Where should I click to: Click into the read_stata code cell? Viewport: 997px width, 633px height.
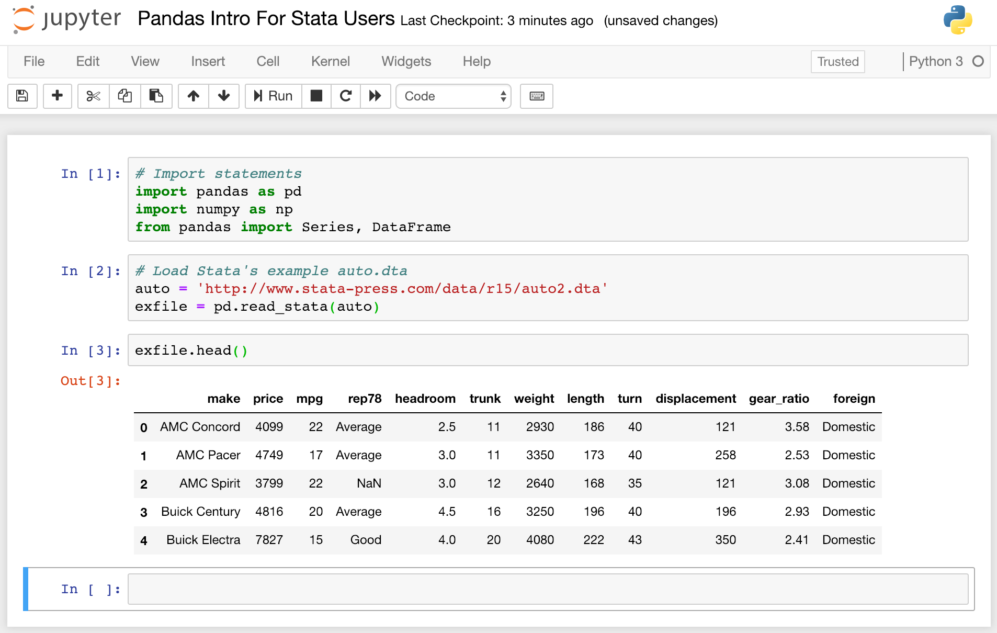[x=548, y=288]
